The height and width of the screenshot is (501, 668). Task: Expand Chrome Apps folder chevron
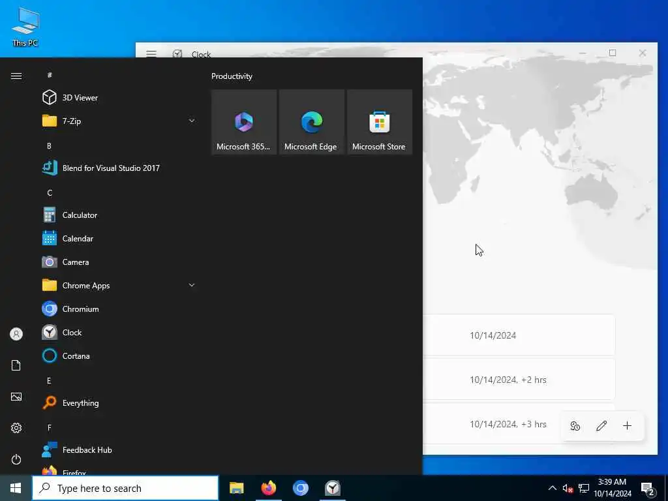(192, 286)
